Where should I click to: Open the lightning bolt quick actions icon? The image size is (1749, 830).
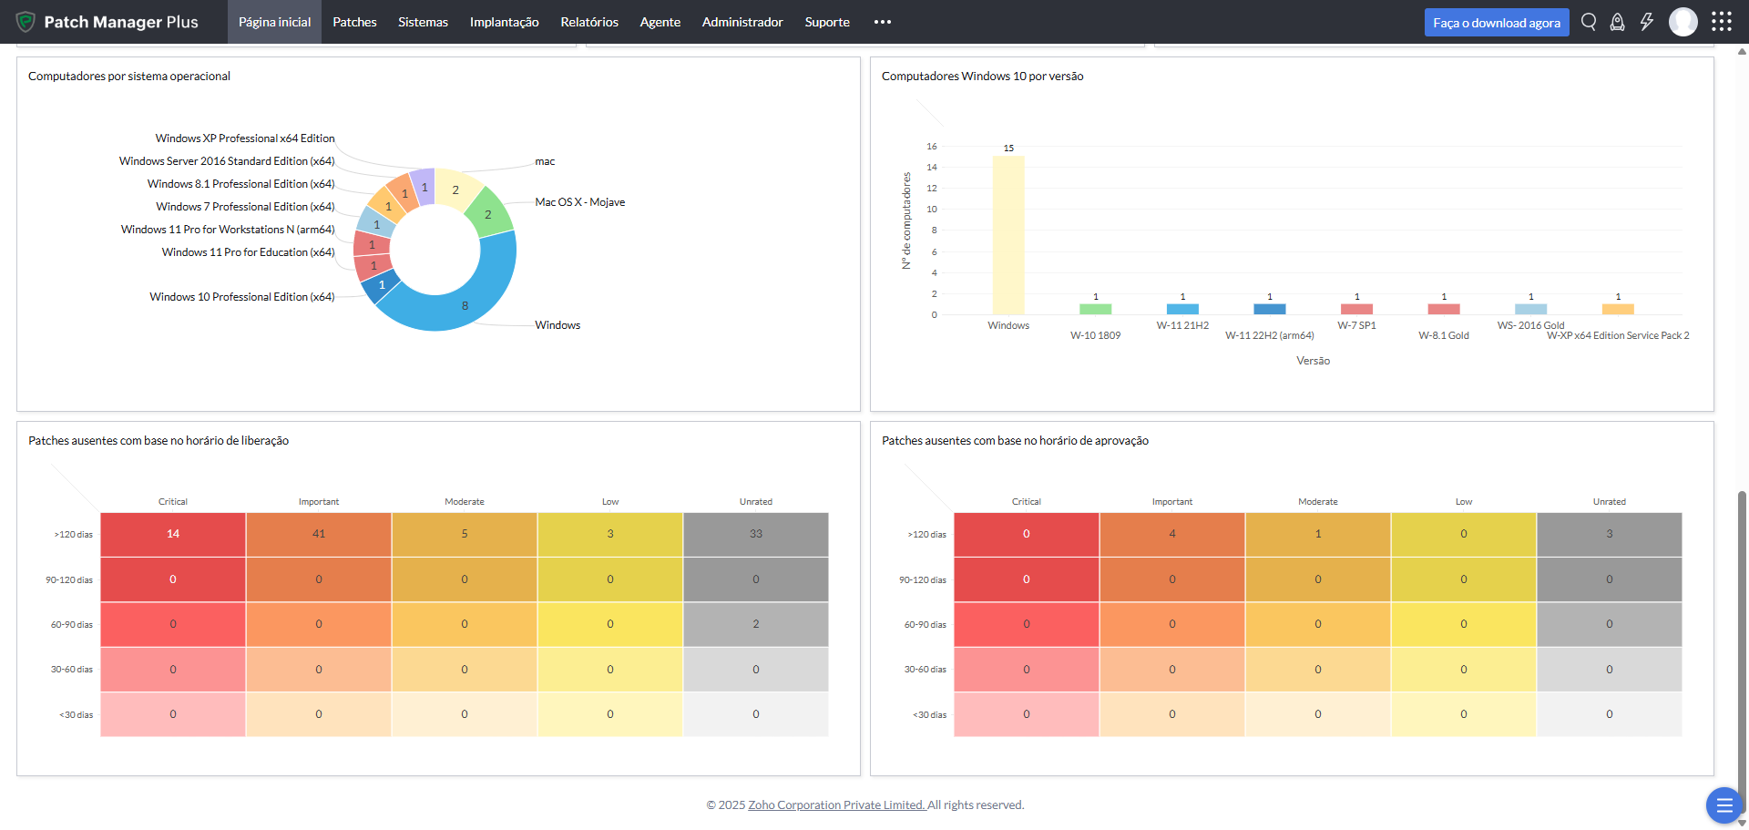pyautogui.click(x=1646, y=22)
